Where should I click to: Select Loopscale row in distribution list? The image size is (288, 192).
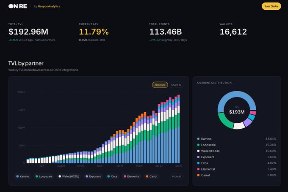(237, 145)
